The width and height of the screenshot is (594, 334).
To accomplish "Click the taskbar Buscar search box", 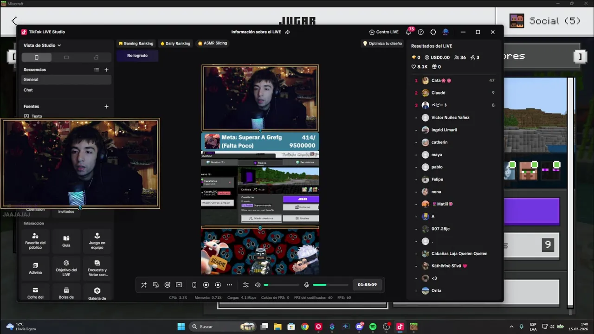I will (224, 327).
